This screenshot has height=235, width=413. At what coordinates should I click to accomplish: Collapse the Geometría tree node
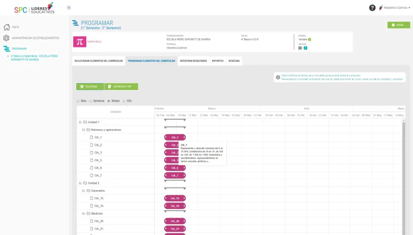point(83,191)
